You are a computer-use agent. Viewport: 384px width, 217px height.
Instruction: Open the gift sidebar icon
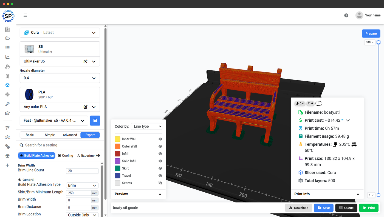click(7, 156)
